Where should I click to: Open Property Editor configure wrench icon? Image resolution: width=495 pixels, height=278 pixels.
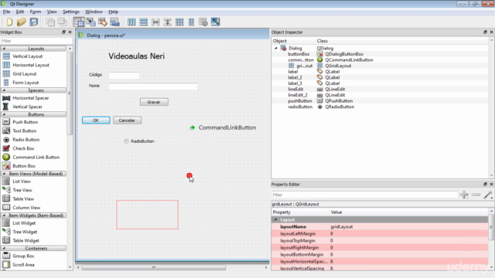click(488, 195)
